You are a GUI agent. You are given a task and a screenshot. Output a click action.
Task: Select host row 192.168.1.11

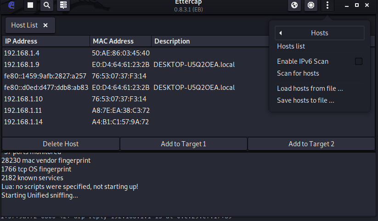[188, 110]
